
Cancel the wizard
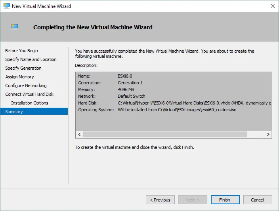point(258,200)
